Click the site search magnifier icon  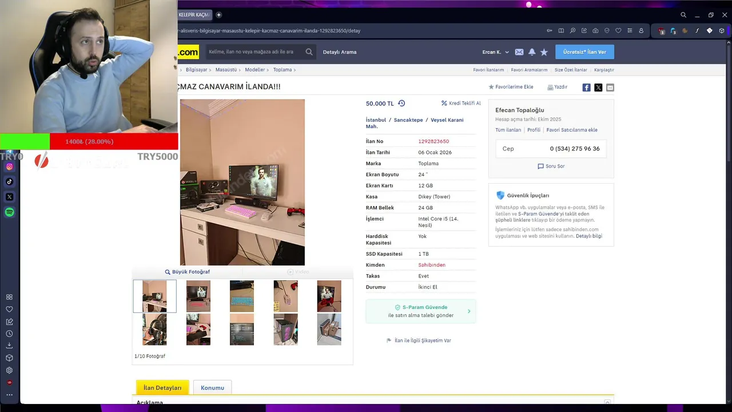click(x=309, y=51)
